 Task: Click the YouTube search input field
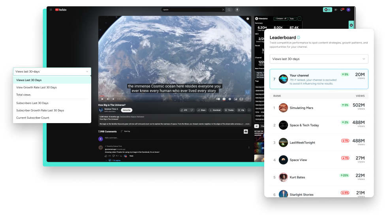(192, 9)
